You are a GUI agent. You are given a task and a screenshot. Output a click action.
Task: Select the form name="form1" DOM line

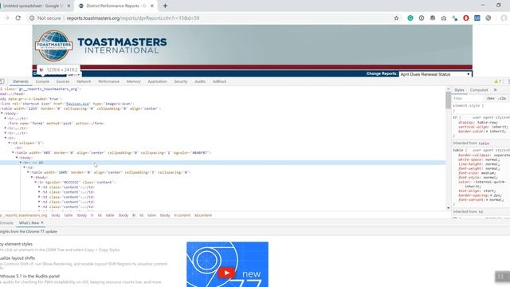tap(56, 124)
